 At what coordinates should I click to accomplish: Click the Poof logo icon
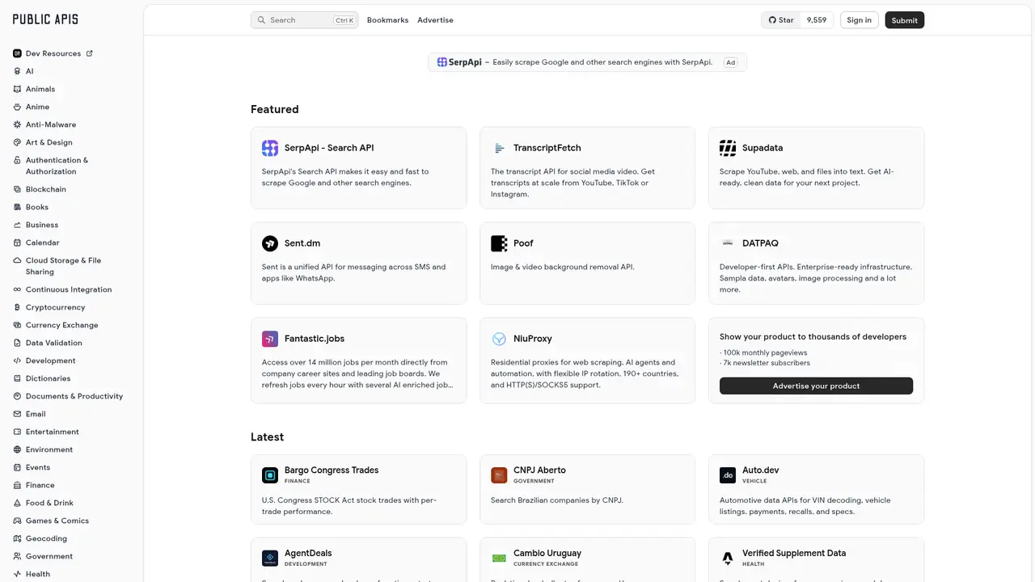(x=499, y=243)
